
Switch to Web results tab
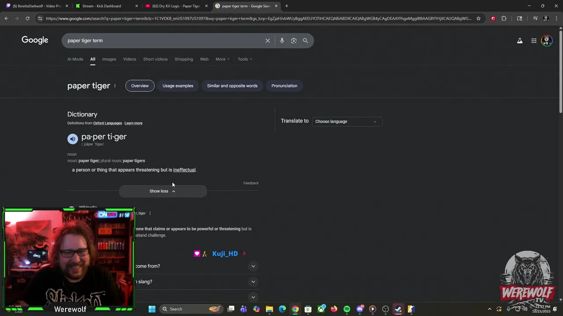click(204, 59)
